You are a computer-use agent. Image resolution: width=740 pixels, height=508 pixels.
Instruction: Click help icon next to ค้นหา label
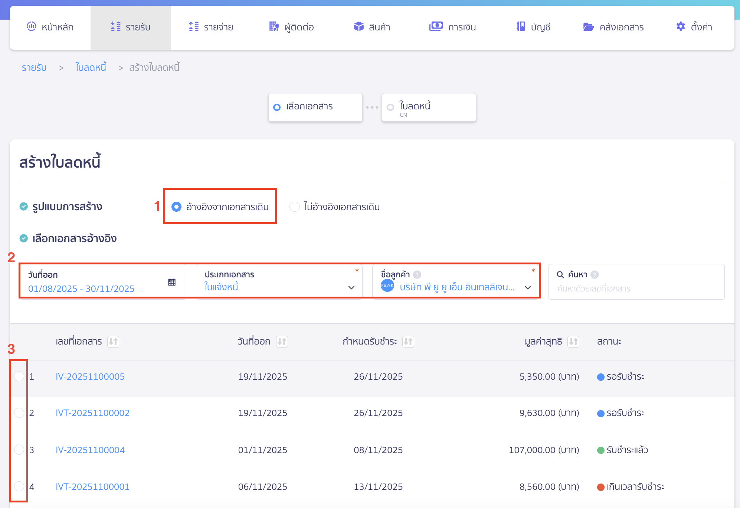click(x=595, y=275)
